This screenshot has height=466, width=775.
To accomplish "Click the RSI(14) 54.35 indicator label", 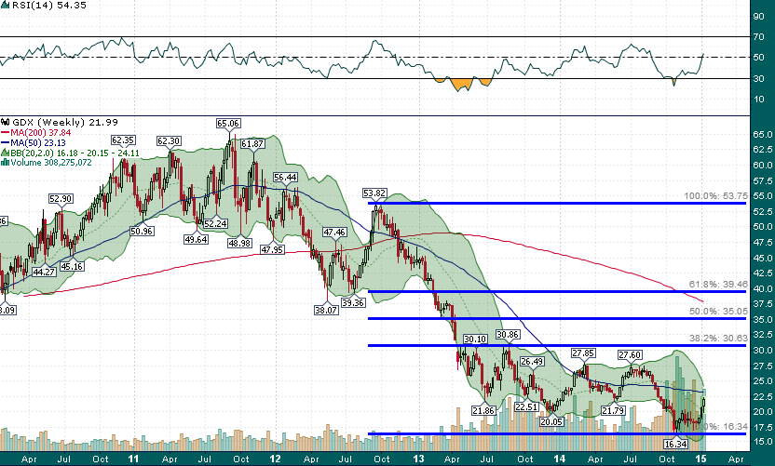I will click(44, 6).
